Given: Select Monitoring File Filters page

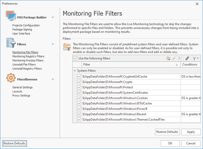Looking at the screenshot, I should point(25,52).
